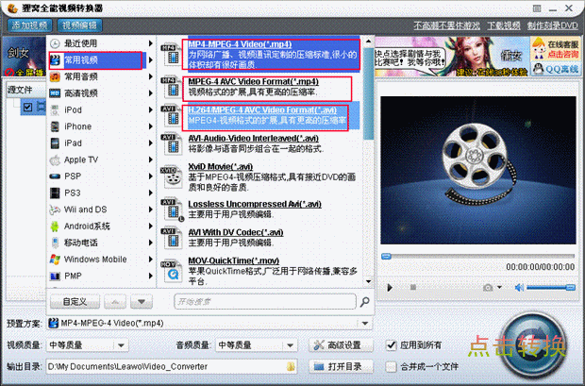Expand the Windows Mobile submenu arrow
Image resolution: width=585 pixels, height=386 pixels.
(x=150, y=260)
